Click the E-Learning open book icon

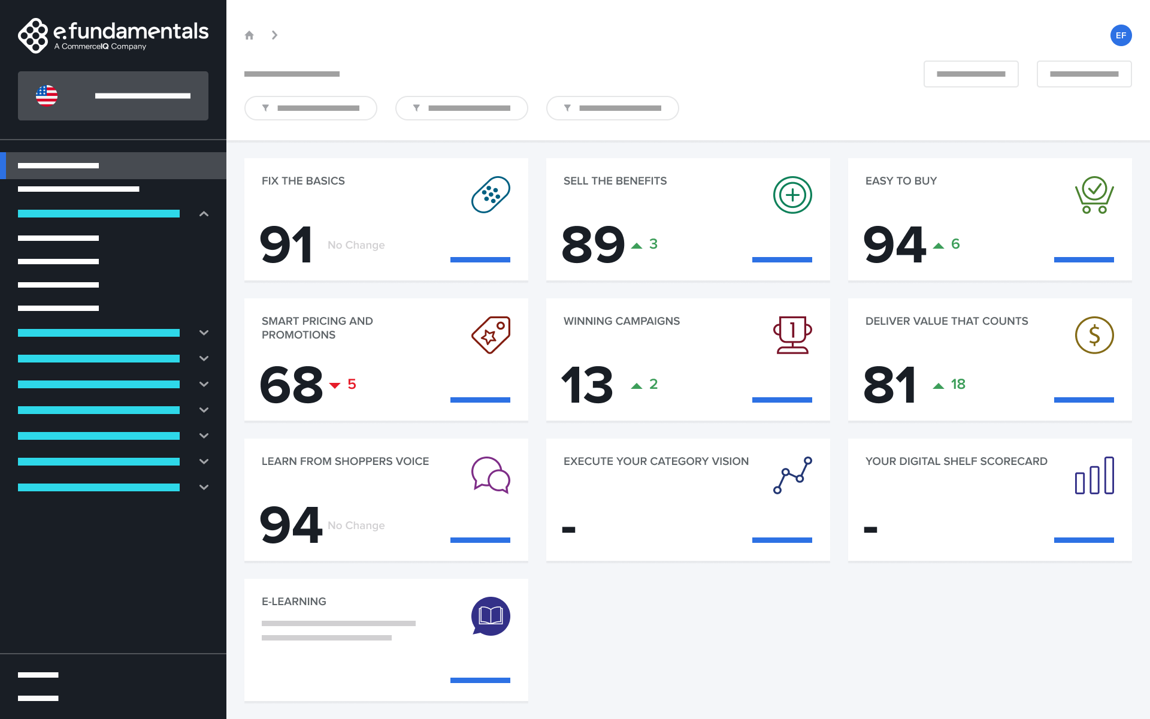(491, 617)
